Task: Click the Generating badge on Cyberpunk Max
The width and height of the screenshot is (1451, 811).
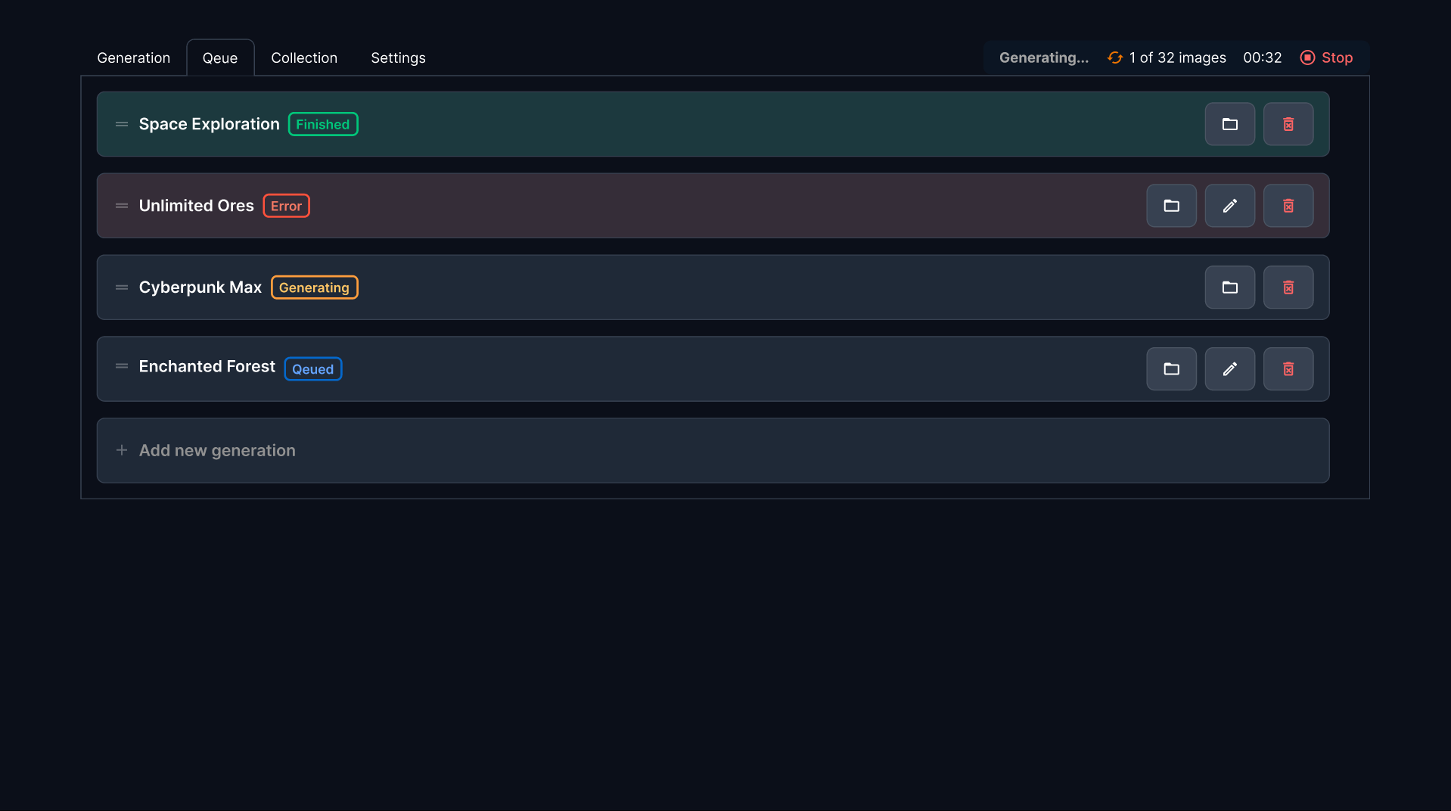Action: tap(314, 287)
